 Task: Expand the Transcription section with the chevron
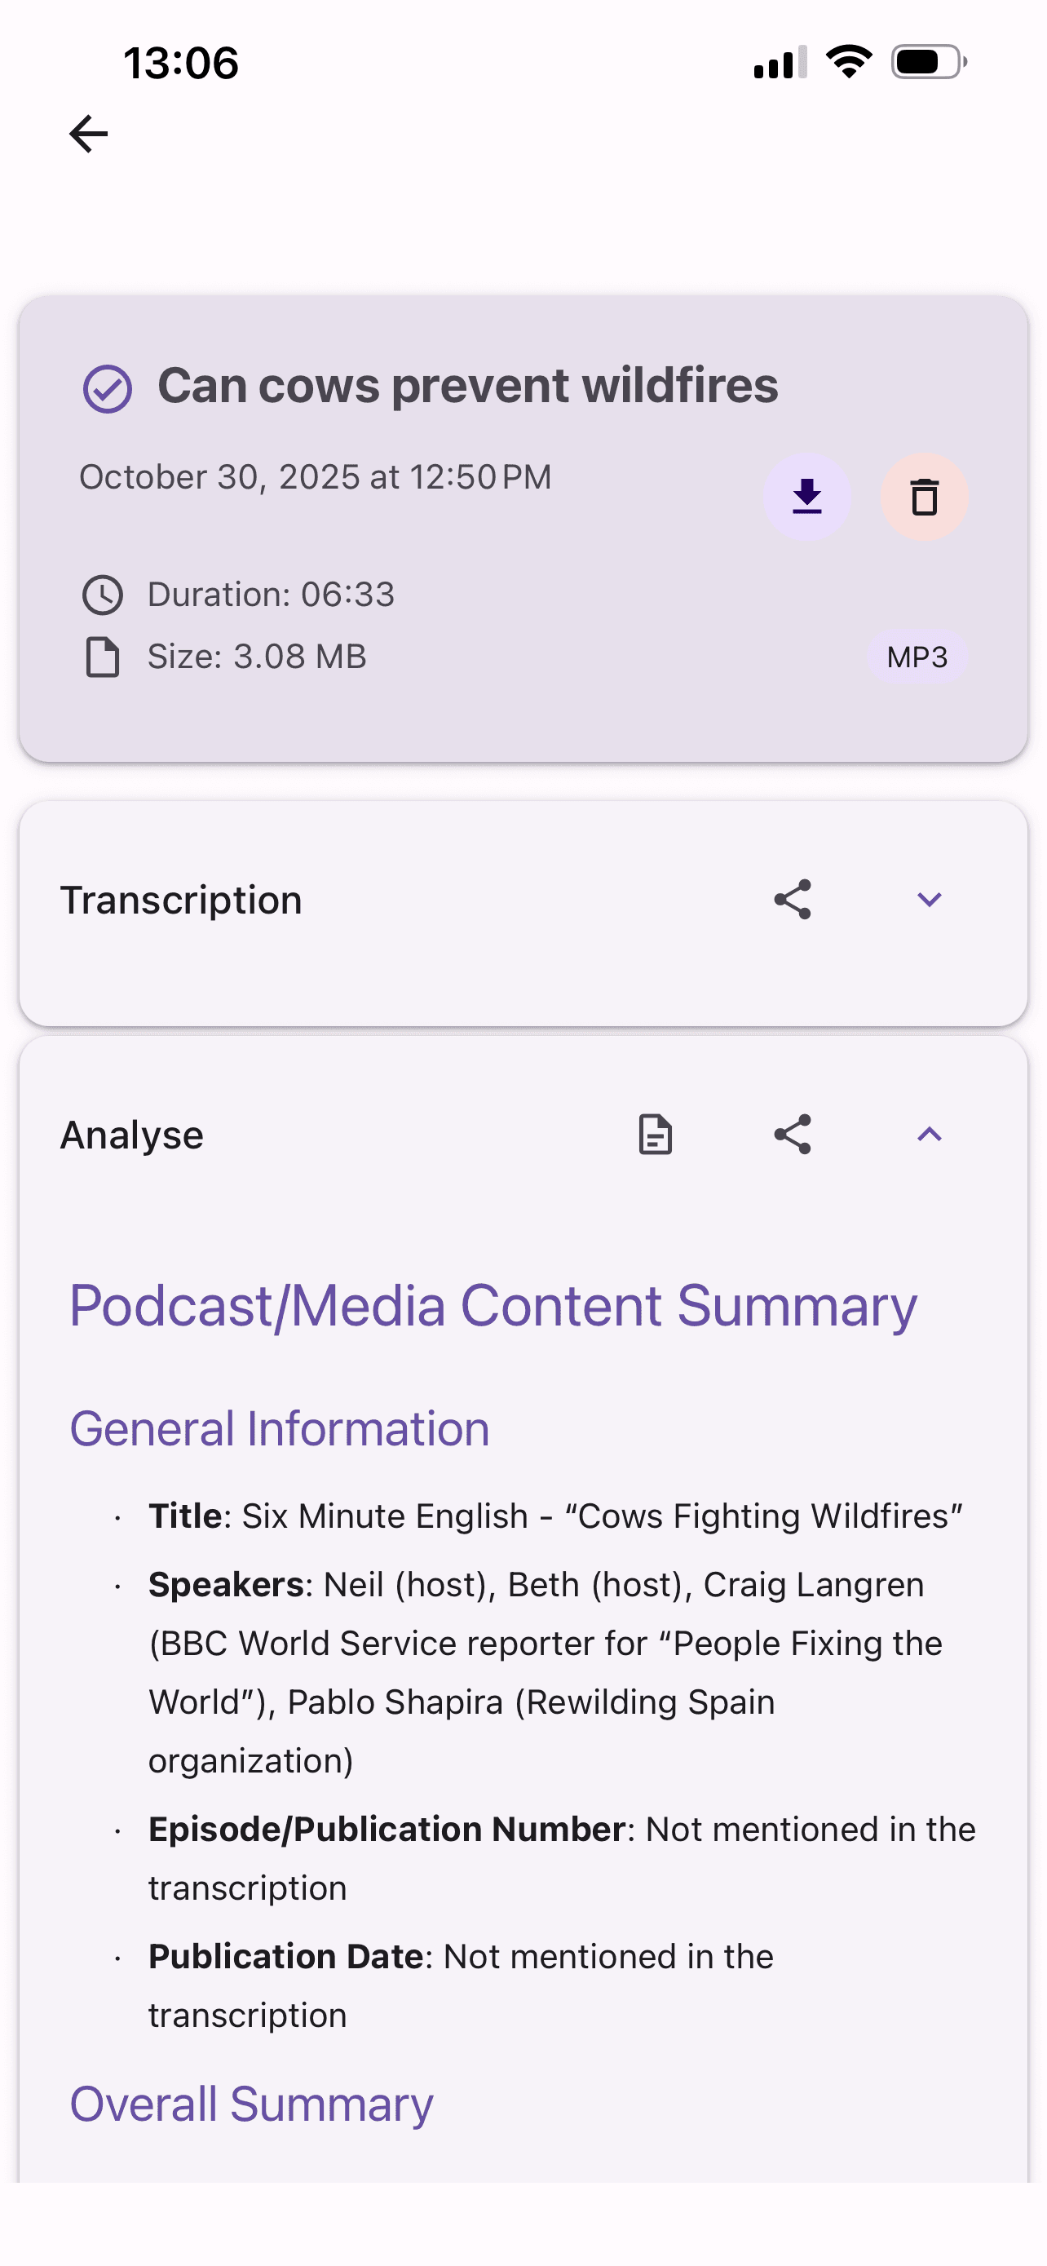(930, 900)
